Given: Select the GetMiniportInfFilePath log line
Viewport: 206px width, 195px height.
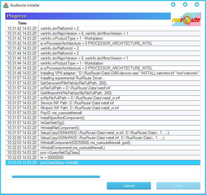Looking at the screenshot, I should click(x=103, y=93).
